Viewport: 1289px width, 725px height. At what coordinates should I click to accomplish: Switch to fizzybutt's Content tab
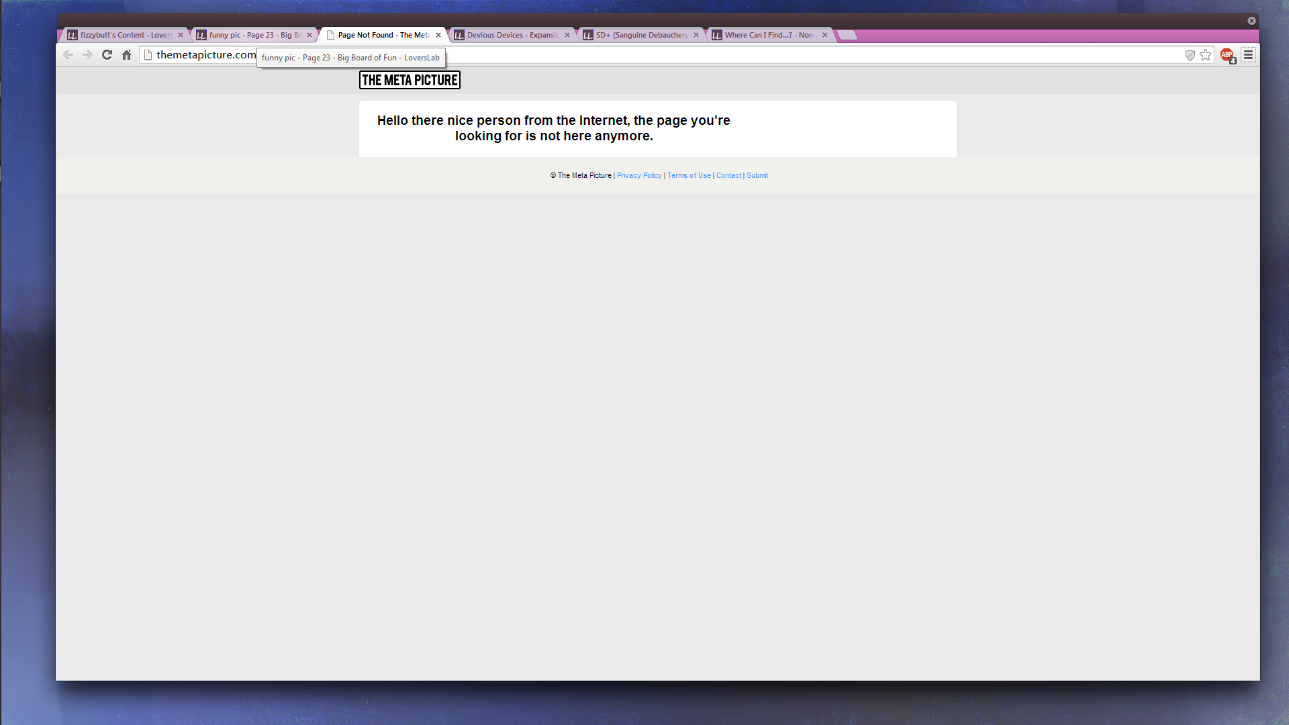click(126, 35)
